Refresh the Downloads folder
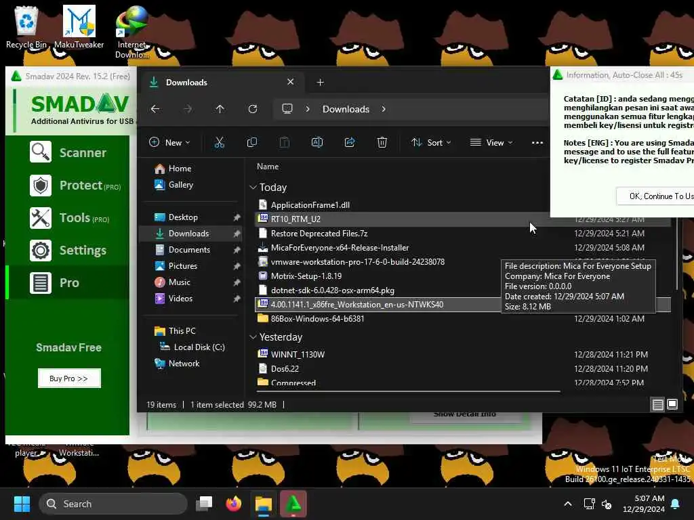The image size is (694, 520). [x=253, y=109]
